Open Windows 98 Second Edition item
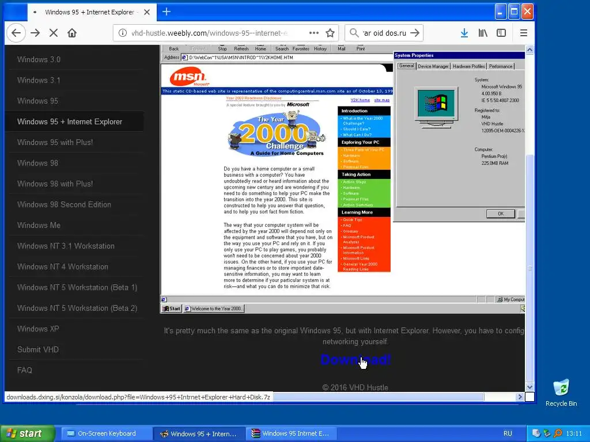 pyautogui.click(x=64, y=204)
